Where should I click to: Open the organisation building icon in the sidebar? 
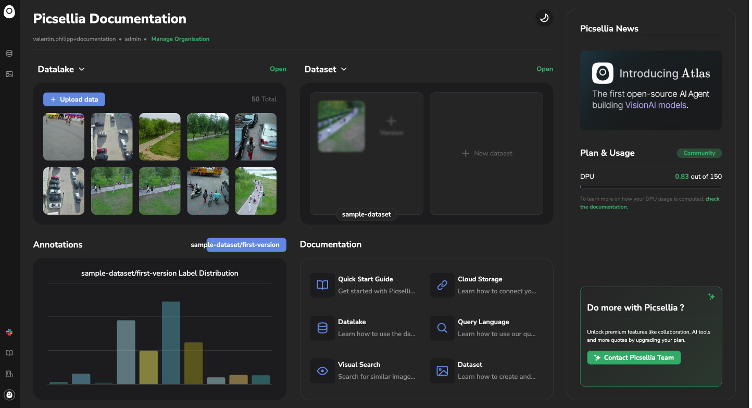tap(9, 374)
